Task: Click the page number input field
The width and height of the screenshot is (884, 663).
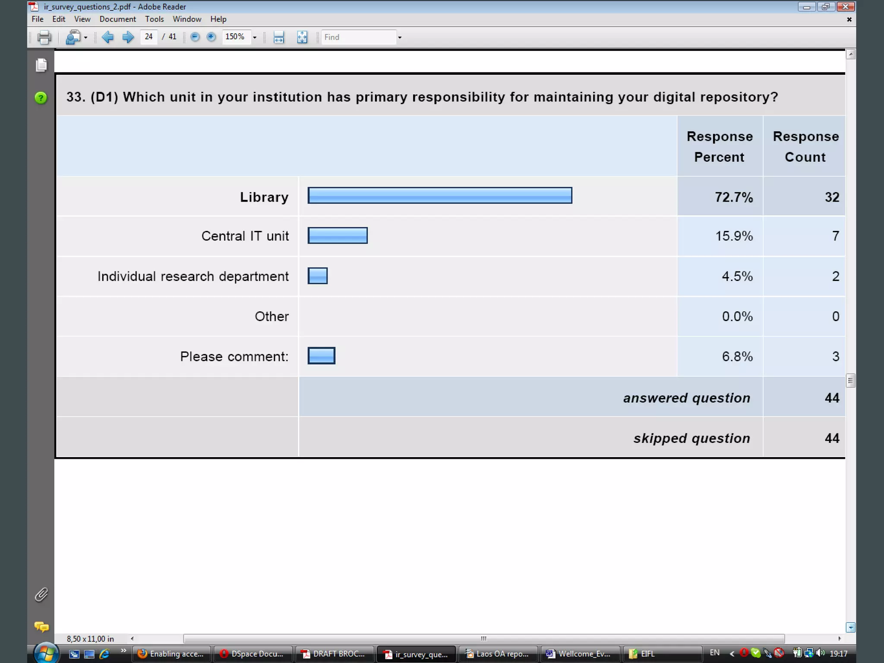Action: pyautogui.click(x=148, y=37)
